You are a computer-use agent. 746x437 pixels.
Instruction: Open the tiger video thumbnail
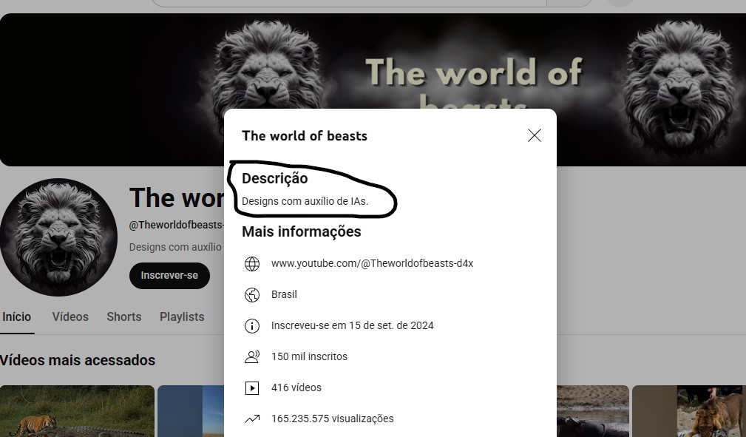point(77,411)
